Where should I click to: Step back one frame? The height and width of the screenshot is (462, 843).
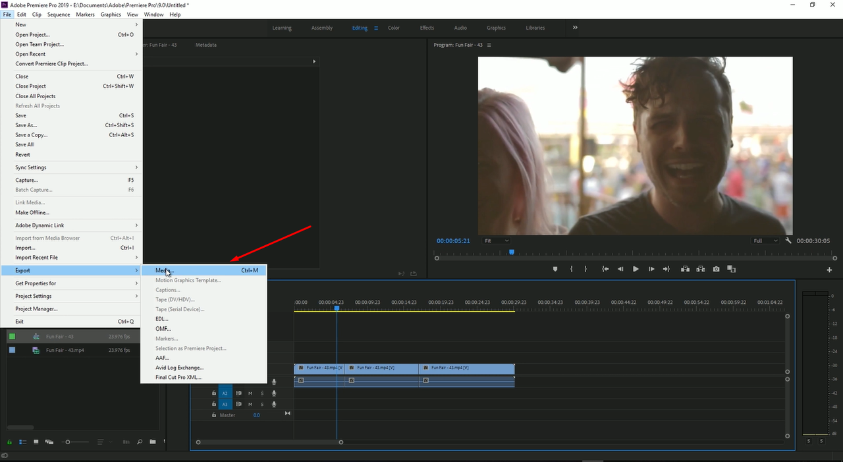[620, 269]
